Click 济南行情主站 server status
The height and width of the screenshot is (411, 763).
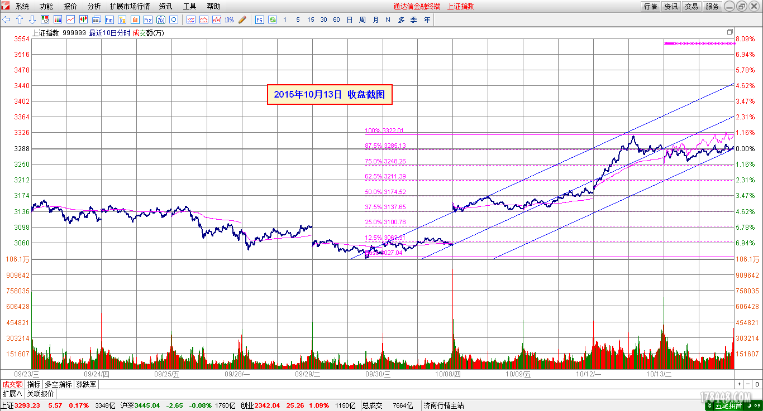coord(444,405)
